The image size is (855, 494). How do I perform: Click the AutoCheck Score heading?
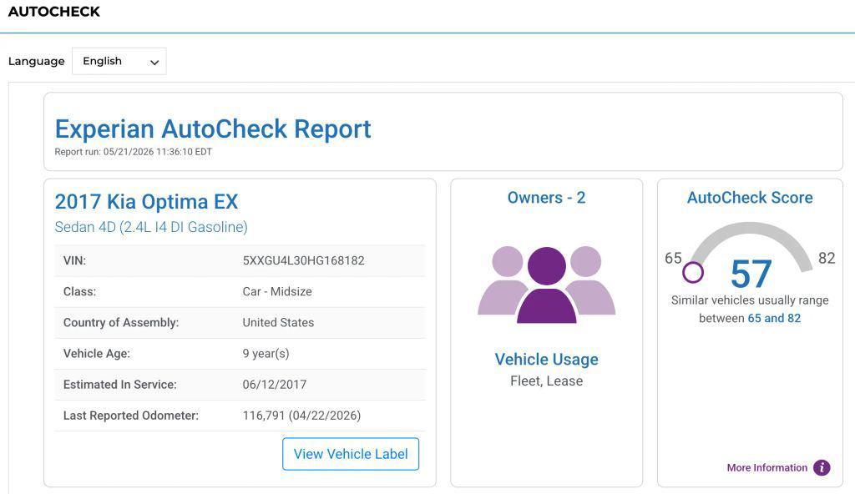750,198
